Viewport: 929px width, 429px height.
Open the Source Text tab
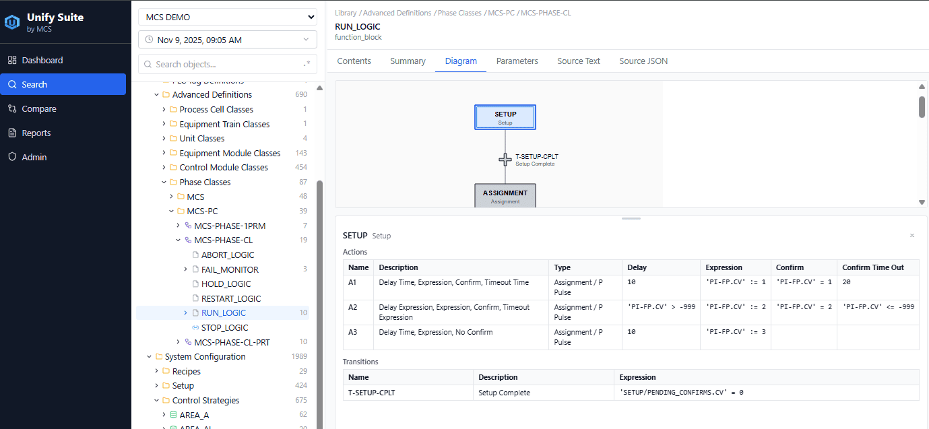tap(579, 61)
